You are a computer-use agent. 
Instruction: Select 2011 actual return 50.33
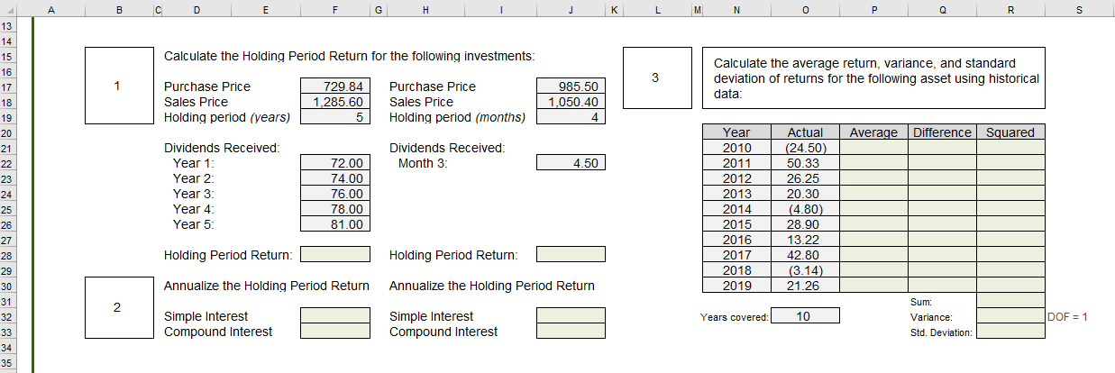coord(805,163)
